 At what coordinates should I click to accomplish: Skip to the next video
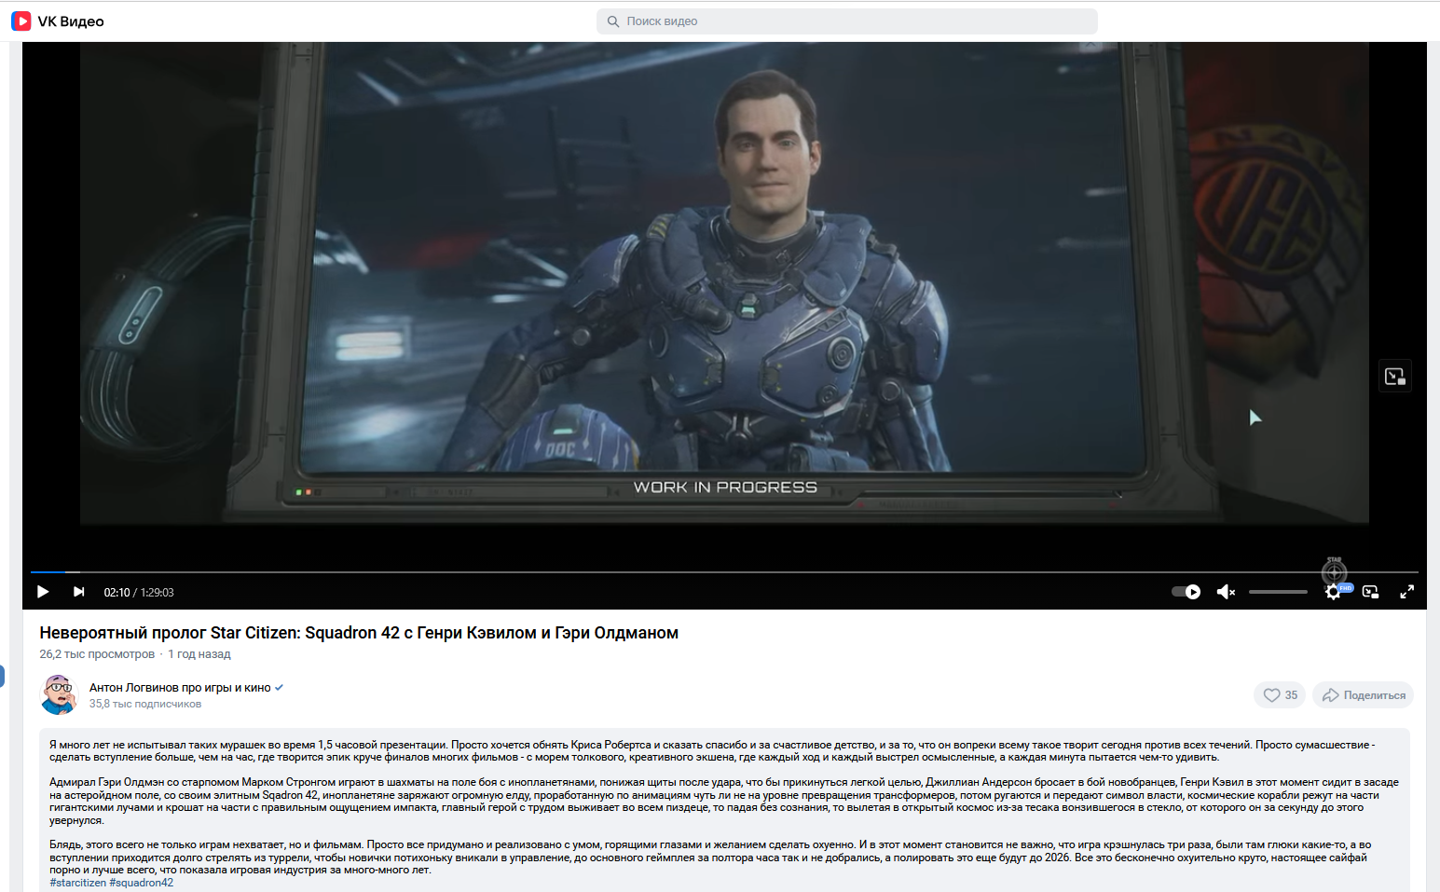[79, 592]
